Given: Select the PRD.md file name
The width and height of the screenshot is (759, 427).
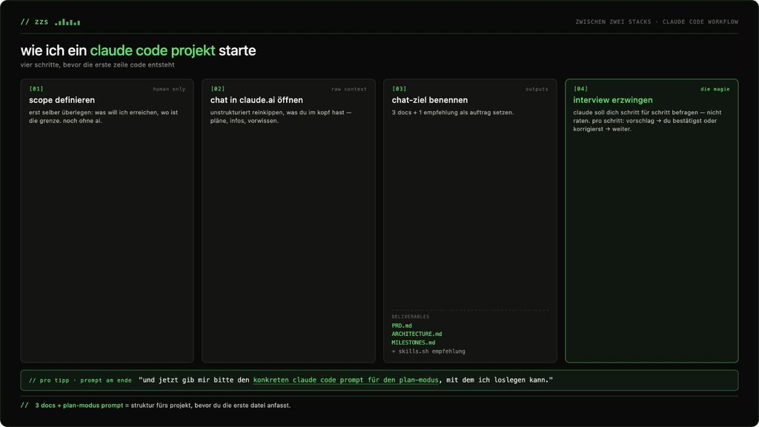Looking at the screenshot, I should (402, 326).
